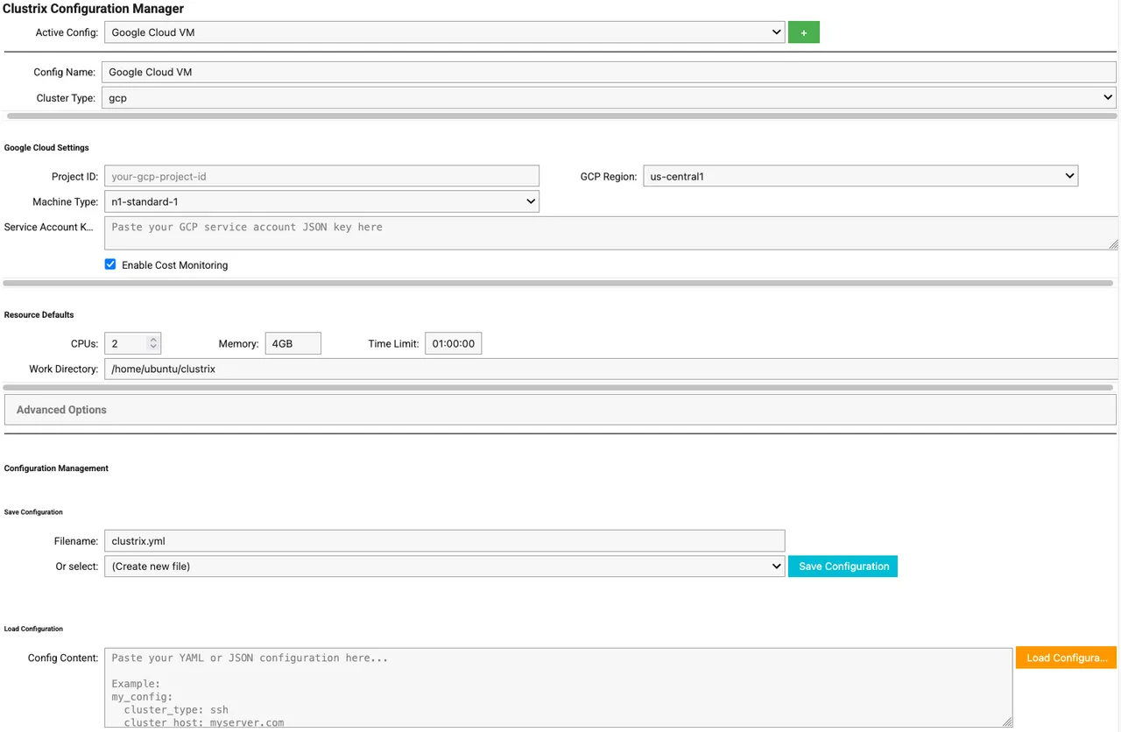Open the Cluster Type dropdown
The width and height of the screenshot is (1121, 732).
[609, 98]
